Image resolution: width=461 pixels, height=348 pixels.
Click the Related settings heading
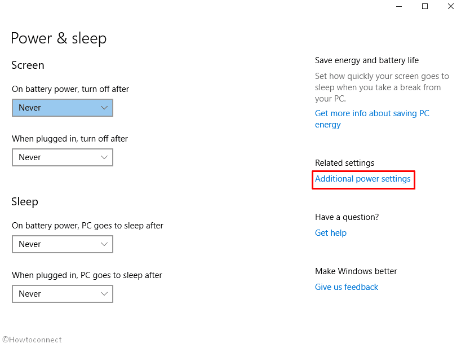coord(344,163)
